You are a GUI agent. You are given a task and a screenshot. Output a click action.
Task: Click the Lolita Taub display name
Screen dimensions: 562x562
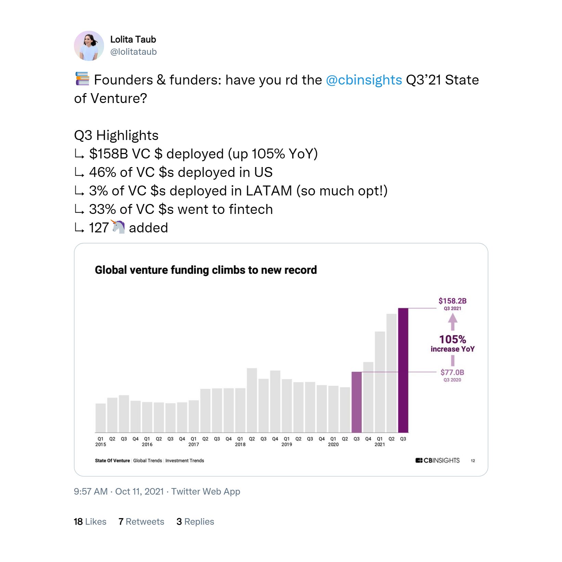pyautogui.click(x=133, y=40)
